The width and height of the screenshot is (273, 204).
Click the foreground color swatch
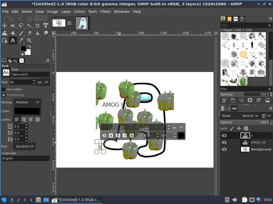(x=23, y=48)
